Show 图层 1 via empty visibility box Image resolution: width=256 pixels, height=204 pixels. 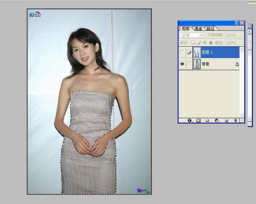pos(182,52)
